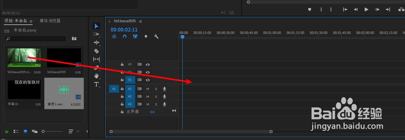Select the Slip tool
The height and width of the screenshot is (140, 405).
(x=96, y=59)
